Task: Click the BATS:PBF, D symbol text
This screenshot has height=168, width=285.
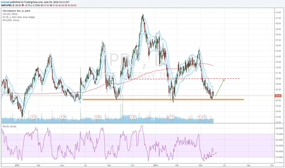Action: (8, 5)
